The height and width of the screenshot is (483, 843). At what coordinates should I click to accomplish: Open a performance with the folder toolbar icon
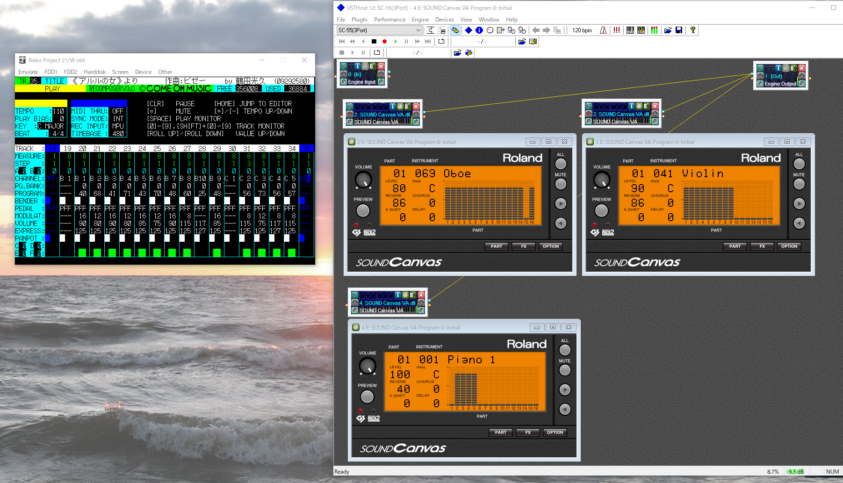pos(668,30)
